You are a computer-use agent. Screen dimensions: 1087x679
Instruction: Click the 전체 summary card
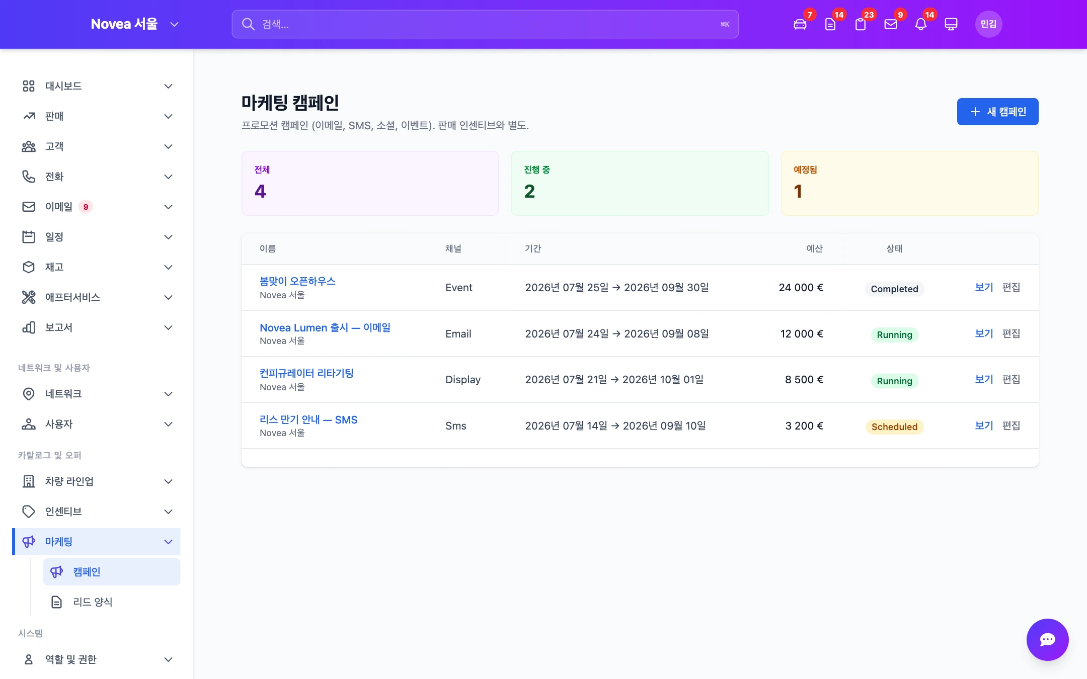click(x=370, y=183)
